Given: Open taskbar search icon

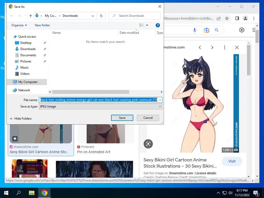Looking at the screenshot, I should pyautogui.click(x=19, y=193).
